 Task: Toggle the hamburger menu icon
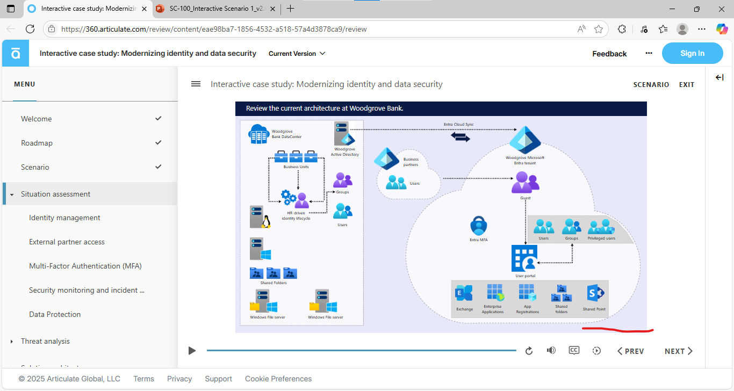196,84
